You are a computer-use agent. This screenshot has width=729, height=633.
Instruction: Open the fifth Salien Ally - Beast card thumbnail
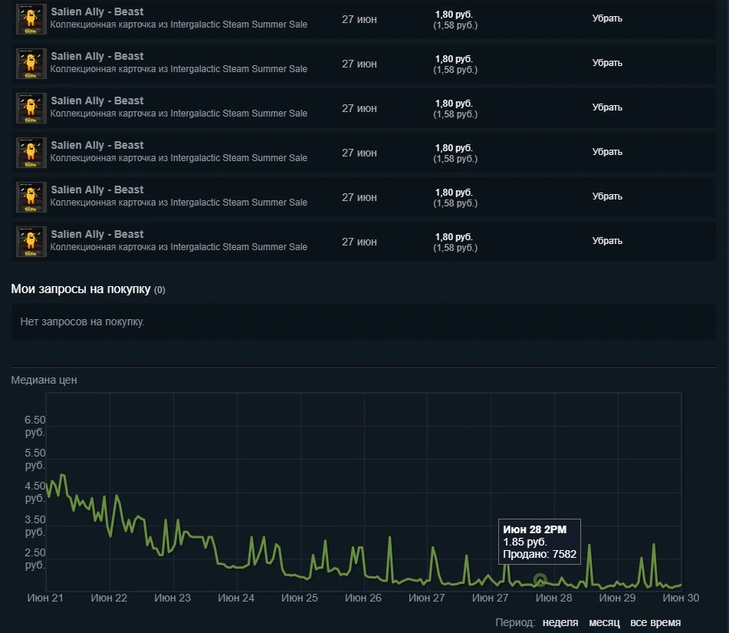31,197
